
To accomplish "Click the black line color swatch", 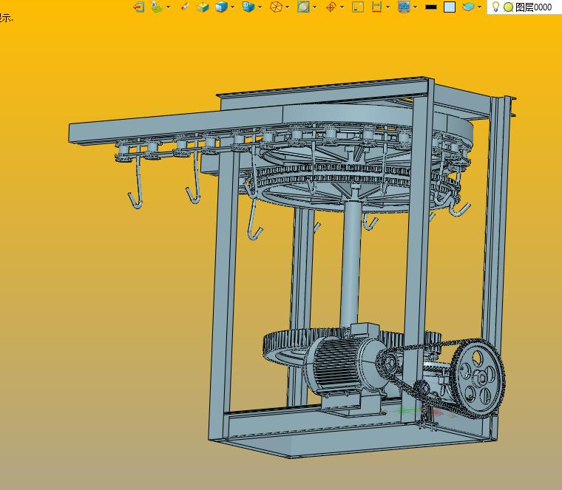I will point(431,7).
